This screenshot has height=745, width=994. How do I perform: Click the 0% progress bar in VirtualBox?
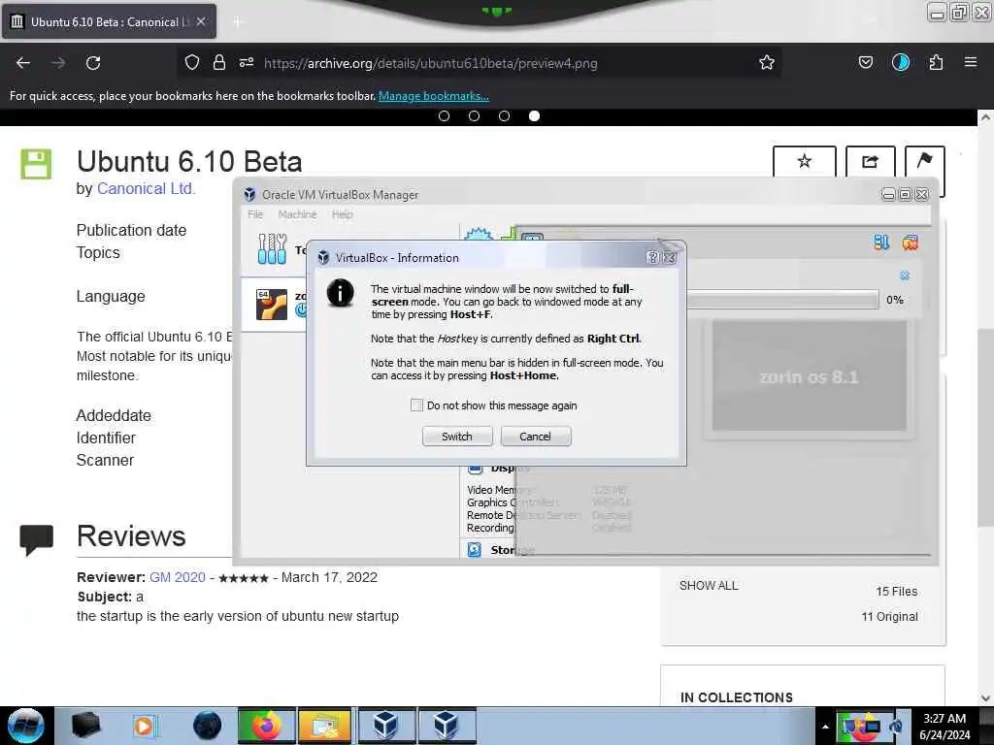point(782,300)
